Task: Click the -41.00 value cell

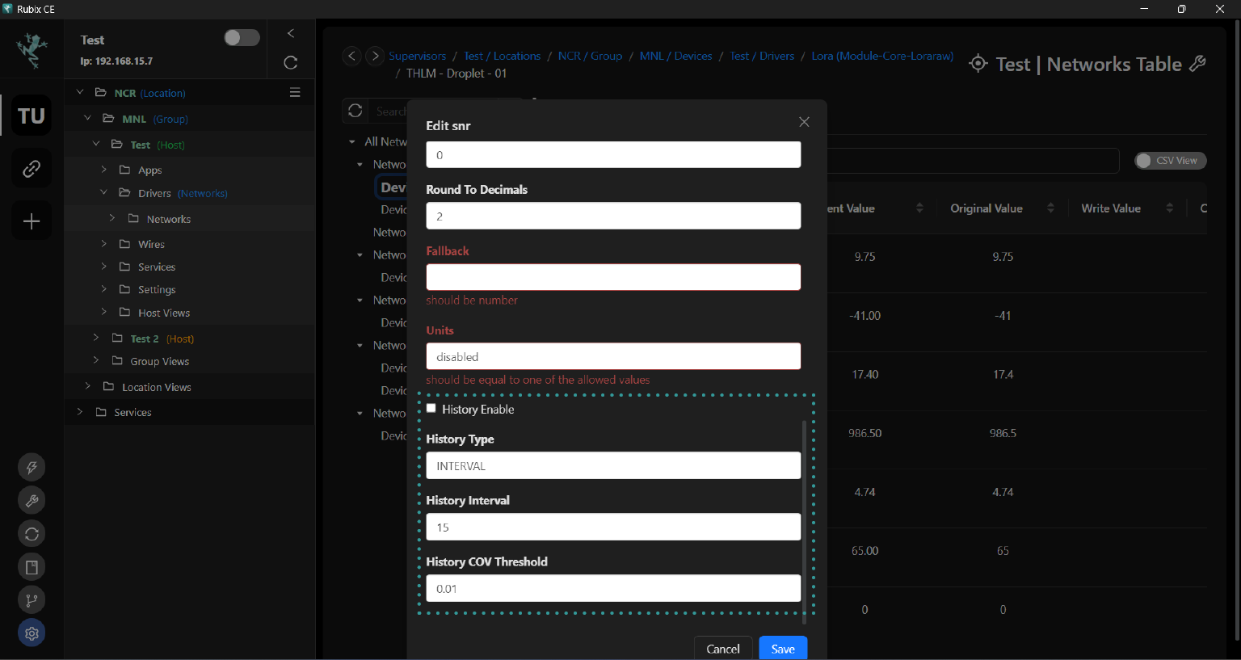Action: [x=864, y=316]
